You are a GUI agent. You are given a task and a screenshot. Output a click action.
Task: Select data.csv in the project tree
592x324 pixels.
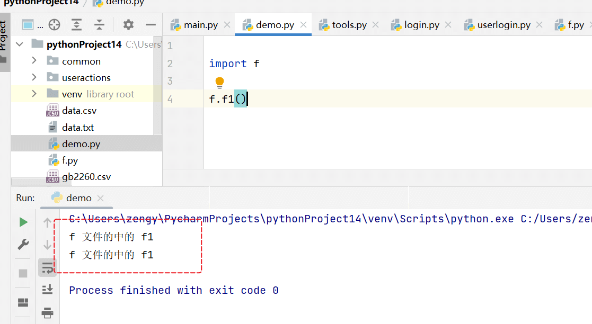pos(72,111)
